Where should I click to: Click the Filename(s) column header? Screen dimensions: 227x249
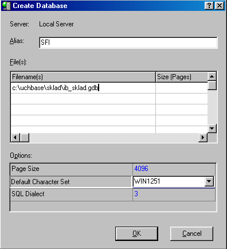83,77
